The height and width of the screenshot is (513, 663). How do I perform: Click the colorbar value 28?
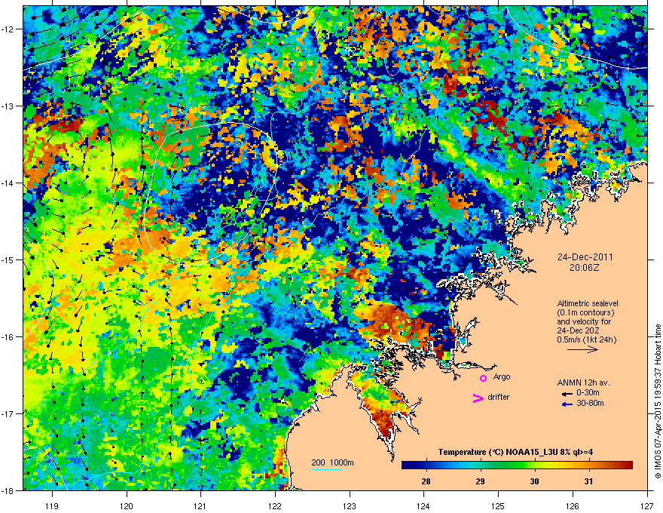(x=426, y=481)
